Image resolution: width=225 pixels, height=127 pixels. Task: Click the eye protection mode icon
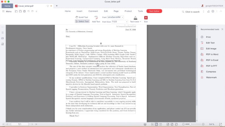(x=145, y=124)
